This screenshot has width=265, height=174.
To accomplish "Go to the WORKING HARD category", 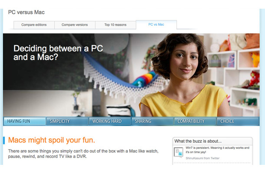I will point(110,121).
